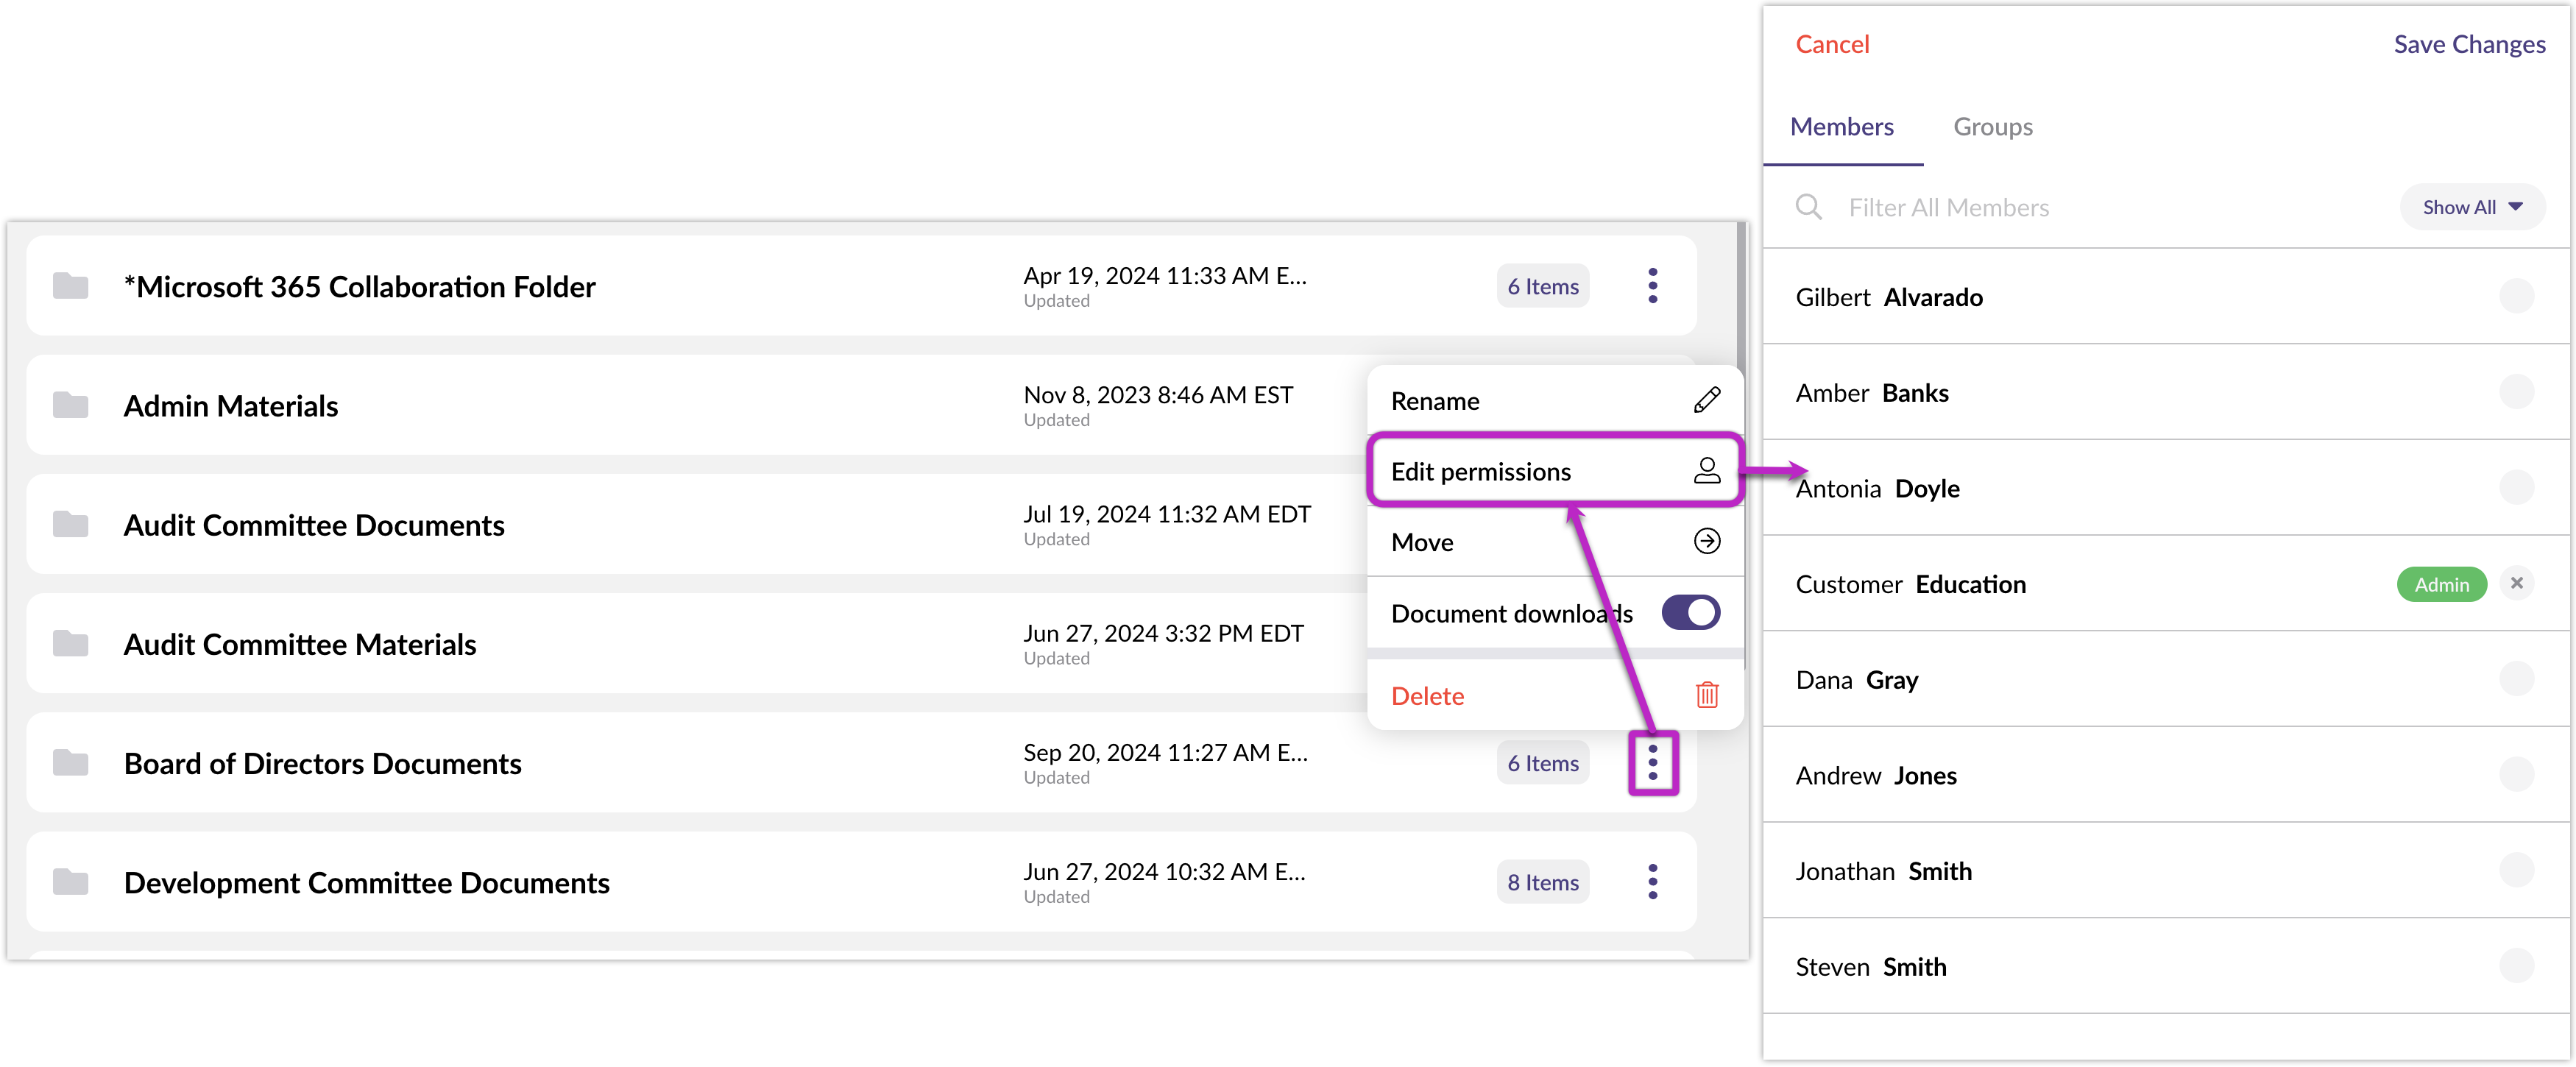Click the Rename pencil icon
Image resolution: width=2576 pixels, height=1067 pixels.
click(x=1706, y=401)
